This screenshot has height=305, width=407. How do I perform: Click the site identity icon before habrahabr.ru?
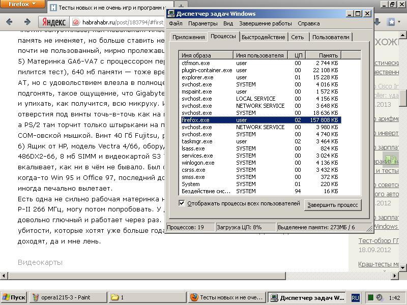[x=75, y=22]
